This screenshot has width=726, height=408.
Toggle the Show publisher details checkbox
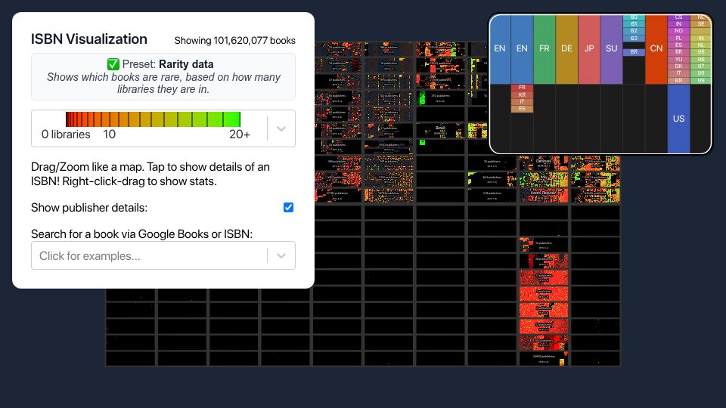coord(288,207)
